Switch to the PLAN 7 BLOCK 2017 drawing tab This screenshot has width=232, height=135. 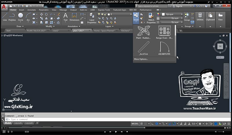tap(37, 31)
